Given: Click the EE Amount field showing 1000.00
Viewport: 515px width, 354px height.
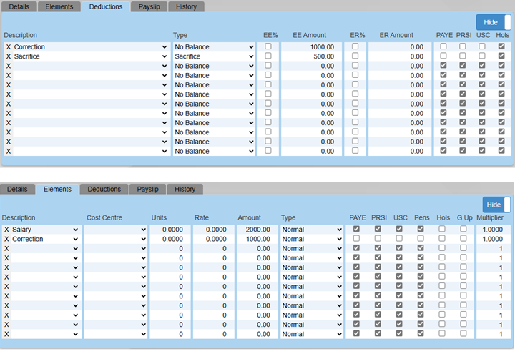Looking at the screenshot, I should (x=309, y=47).
